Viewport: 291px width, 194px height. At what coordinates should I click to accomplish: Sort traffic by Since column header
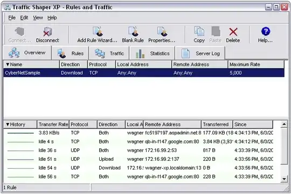coord(253,124)
